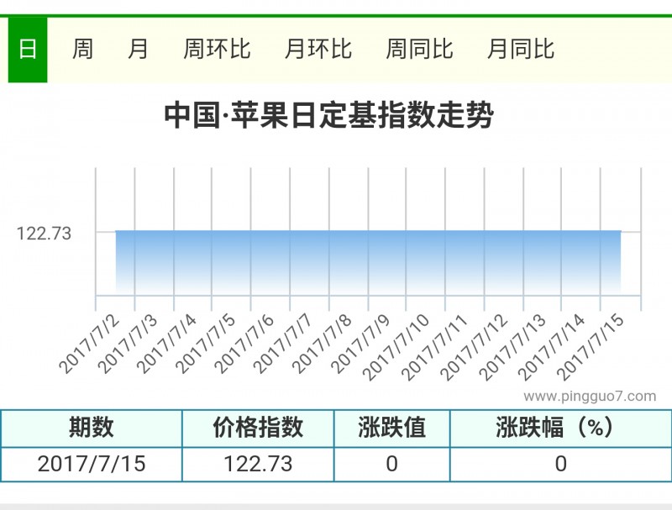This screenshot has width=672, height=510.
Task: Click the 2017/7/8 x-axis date label
Action: [x=323, y=344]
